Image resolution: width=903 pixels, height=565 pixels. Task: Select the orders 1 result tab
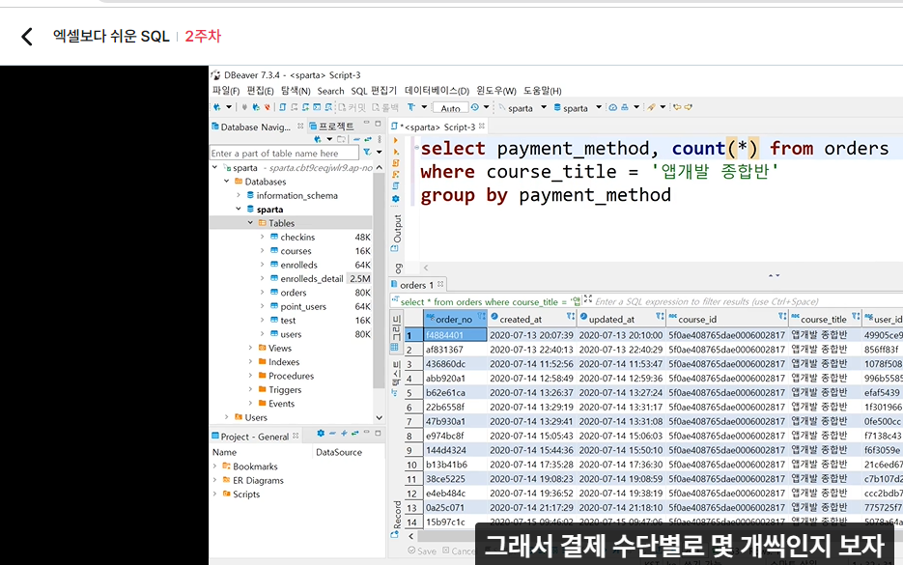pyautogui.click(x=417, y=285)
